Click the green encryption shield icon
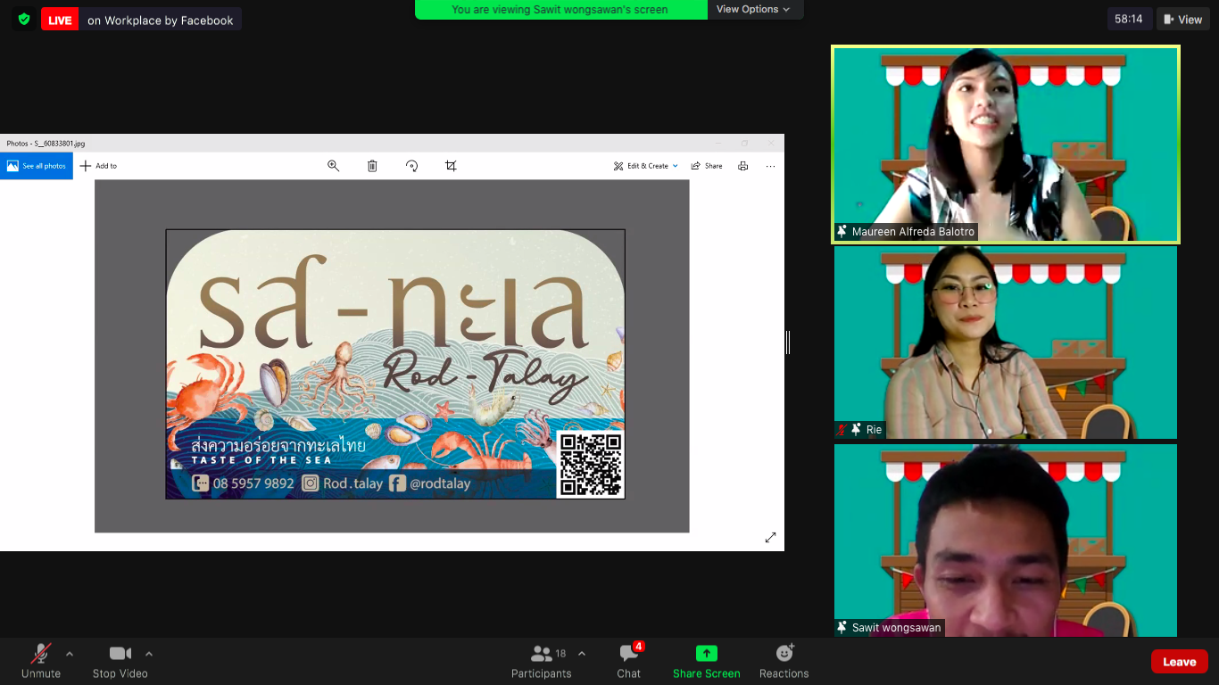The image size is (1219, 685). coord(24,19)
